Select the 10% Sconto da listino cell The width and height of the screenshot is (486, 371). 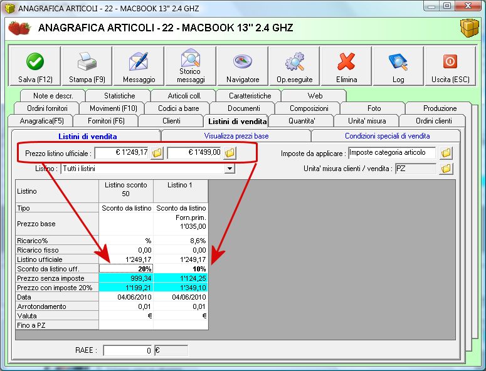(x=181, y=269)
